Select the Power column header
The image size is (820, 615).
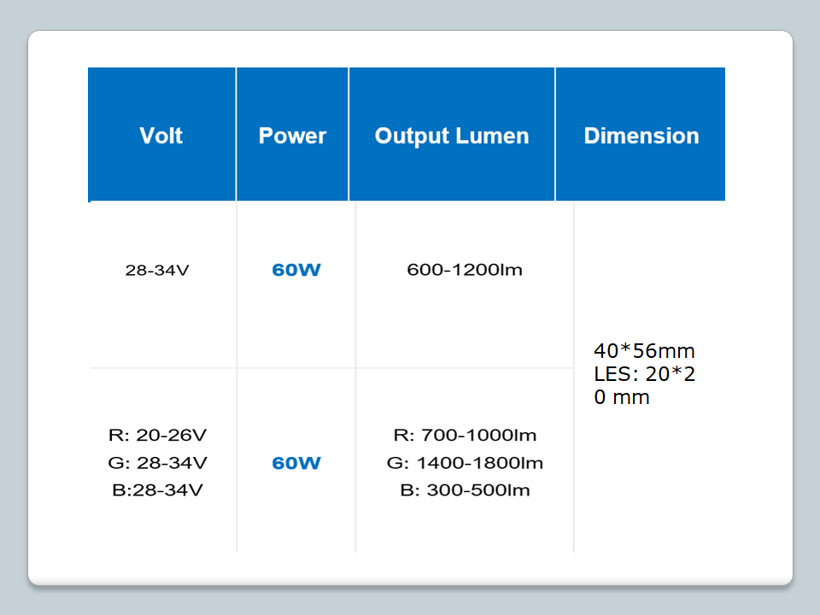point(292,136)
